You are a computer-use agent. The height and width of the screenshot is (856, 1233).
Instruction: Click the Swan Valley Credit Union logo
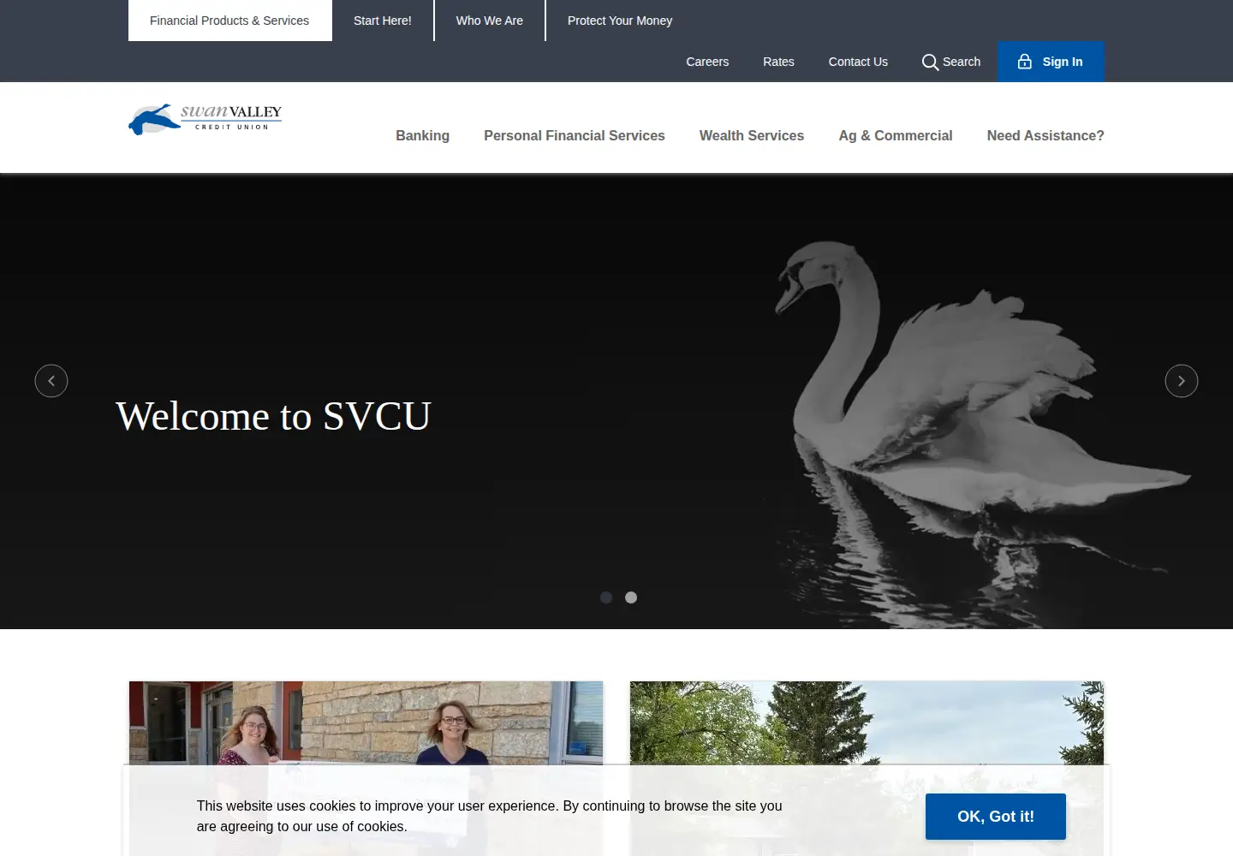pos(205,119)
